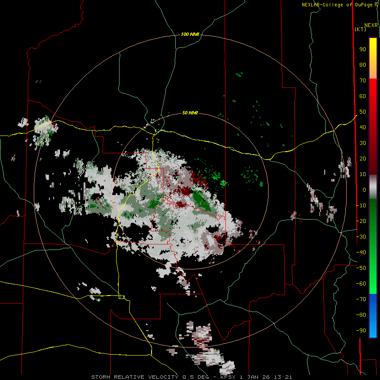Click the 70 value on the velocity scale

tap(363, 81)
